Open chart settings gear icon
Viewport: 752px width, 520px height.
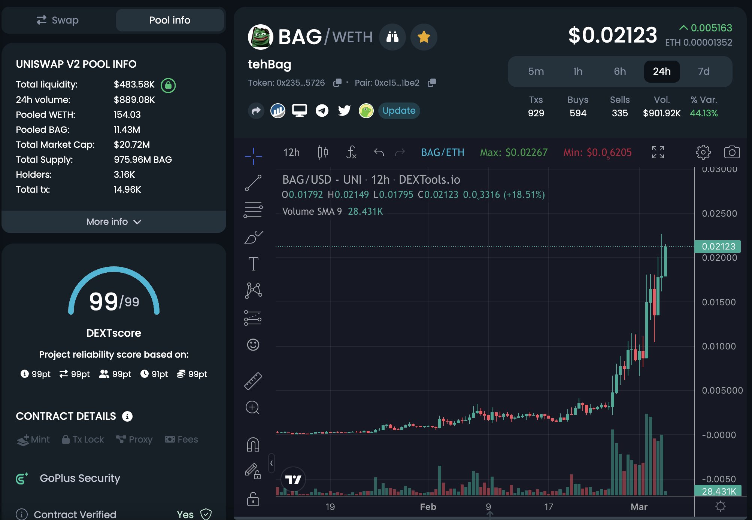click(703, 152)
